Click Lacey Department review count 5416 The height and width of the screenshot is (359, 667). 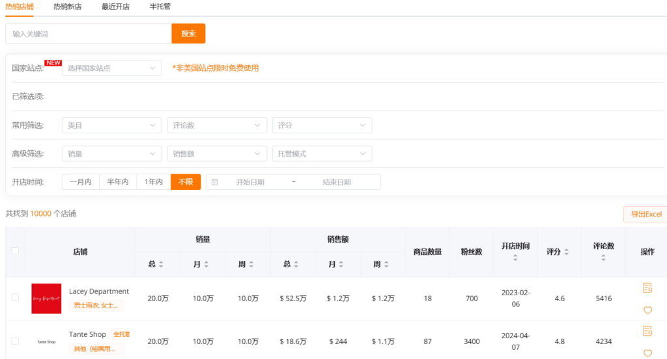tap(604, 299)
